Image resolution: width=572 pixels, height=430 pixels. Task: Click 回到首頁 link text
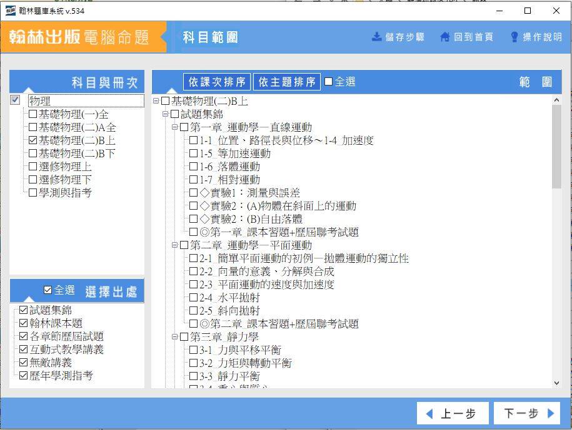(x=473, y=37)
